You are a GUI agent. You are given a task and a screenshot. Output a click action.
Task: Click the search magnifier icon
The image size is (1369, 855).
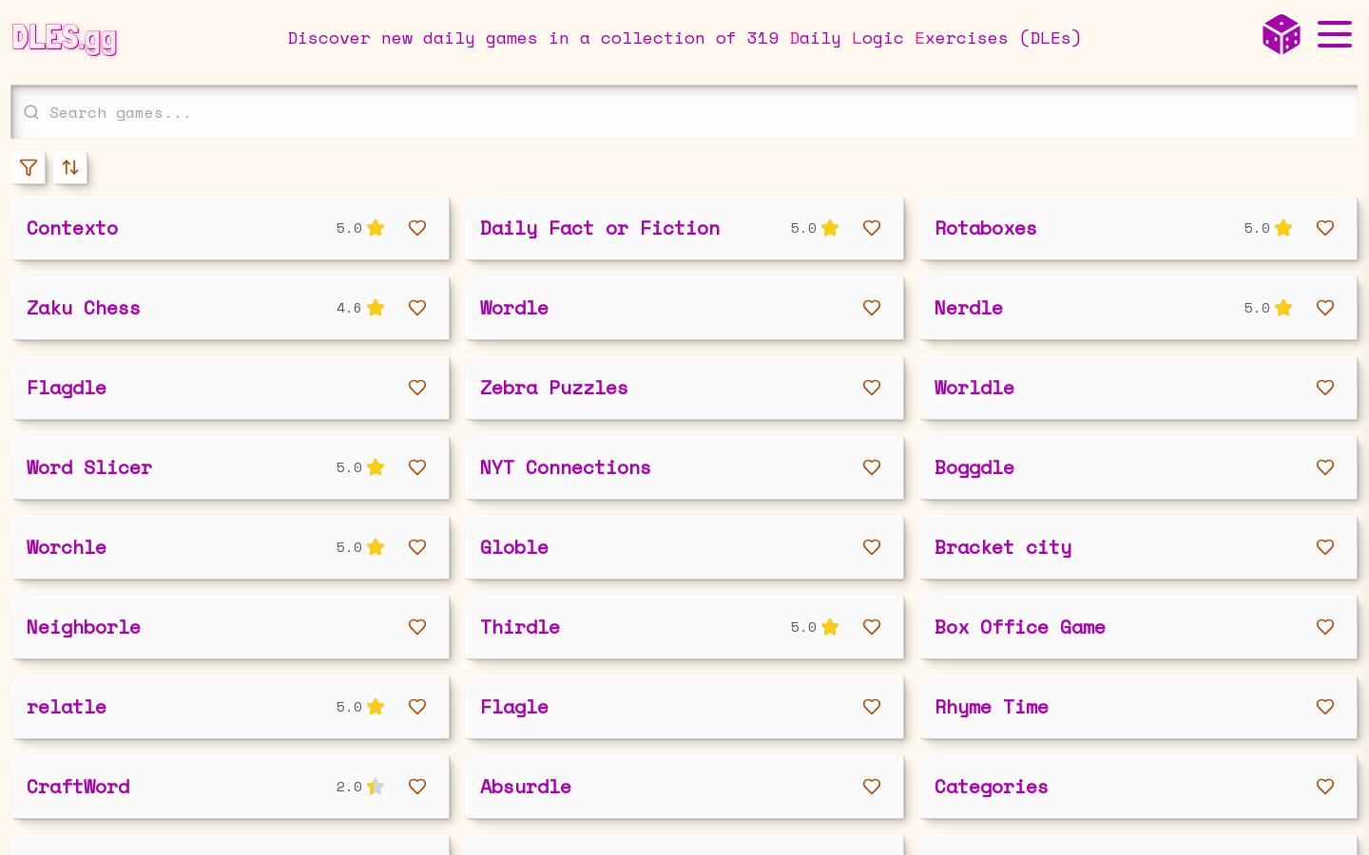click(31, 112)
